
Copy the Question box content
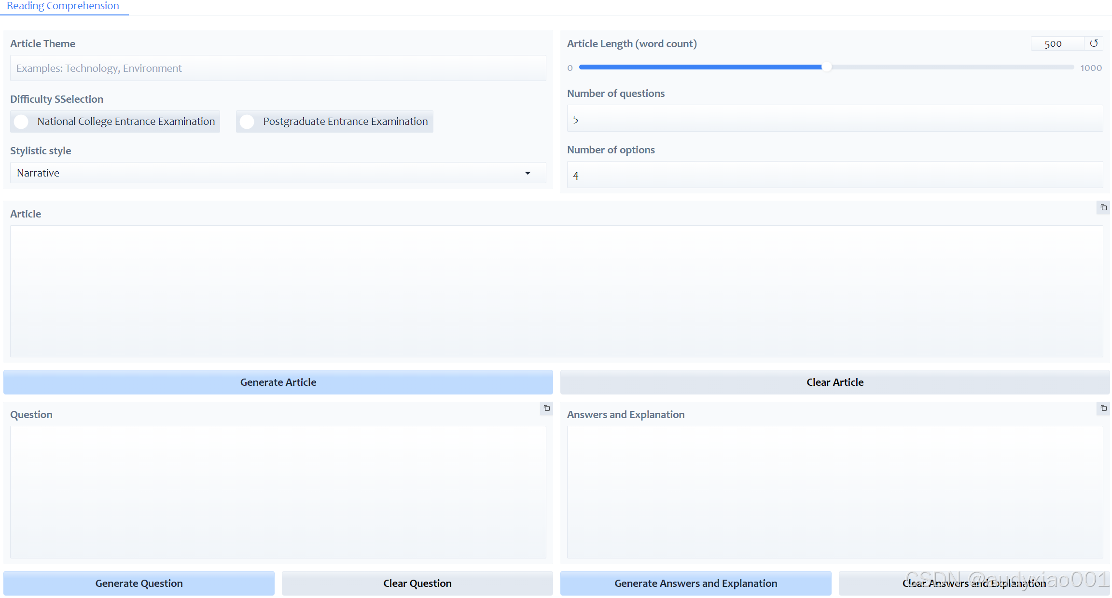pos(546,408)
